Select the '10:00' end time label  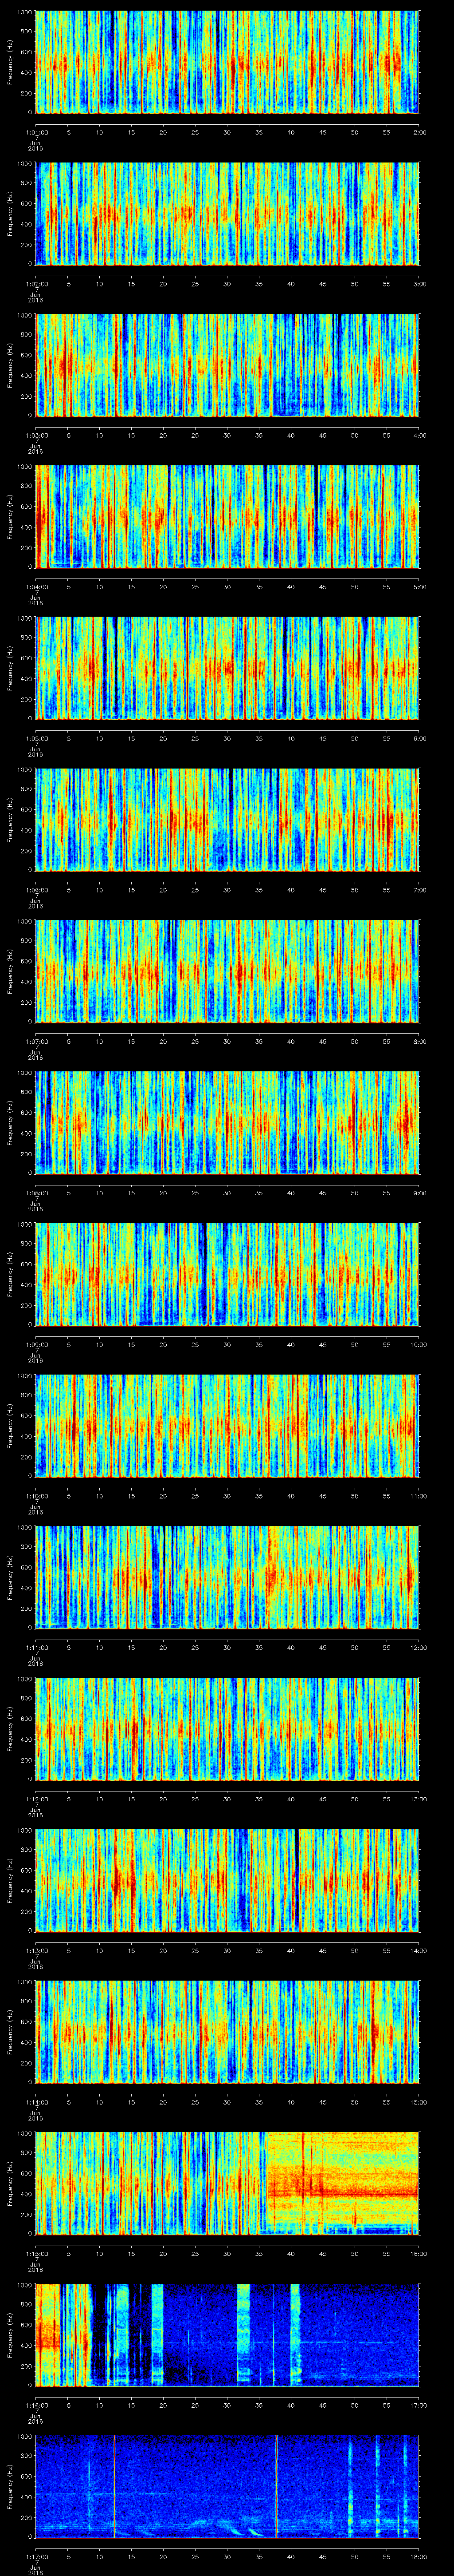click(418, 1344)
